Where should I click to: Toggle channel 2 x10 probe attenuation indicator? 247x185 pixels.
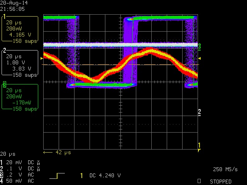click(38, 169)
